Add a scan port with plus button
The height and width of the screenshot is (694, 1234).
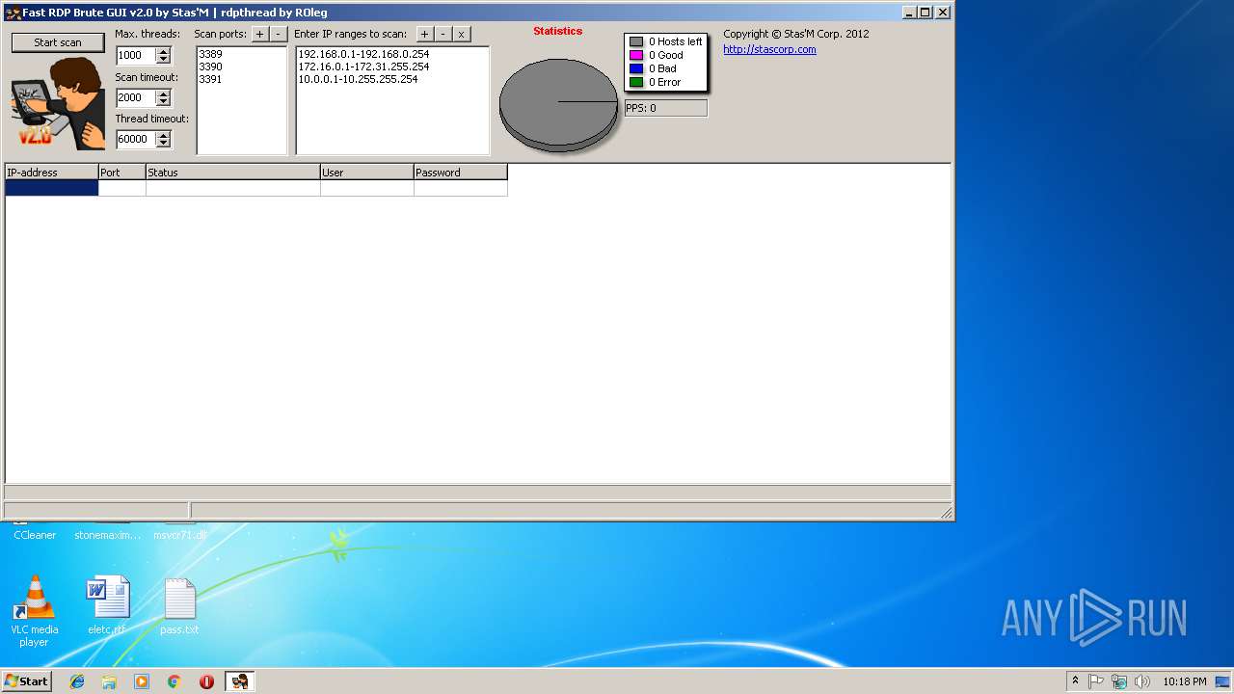coord(259,34)
